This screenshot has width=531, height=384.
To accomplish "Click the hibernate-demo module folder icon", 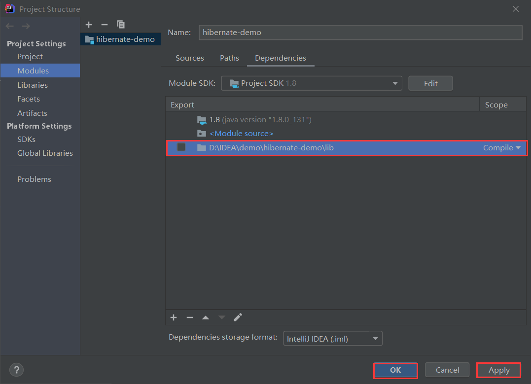I will [x=89, y=39].
